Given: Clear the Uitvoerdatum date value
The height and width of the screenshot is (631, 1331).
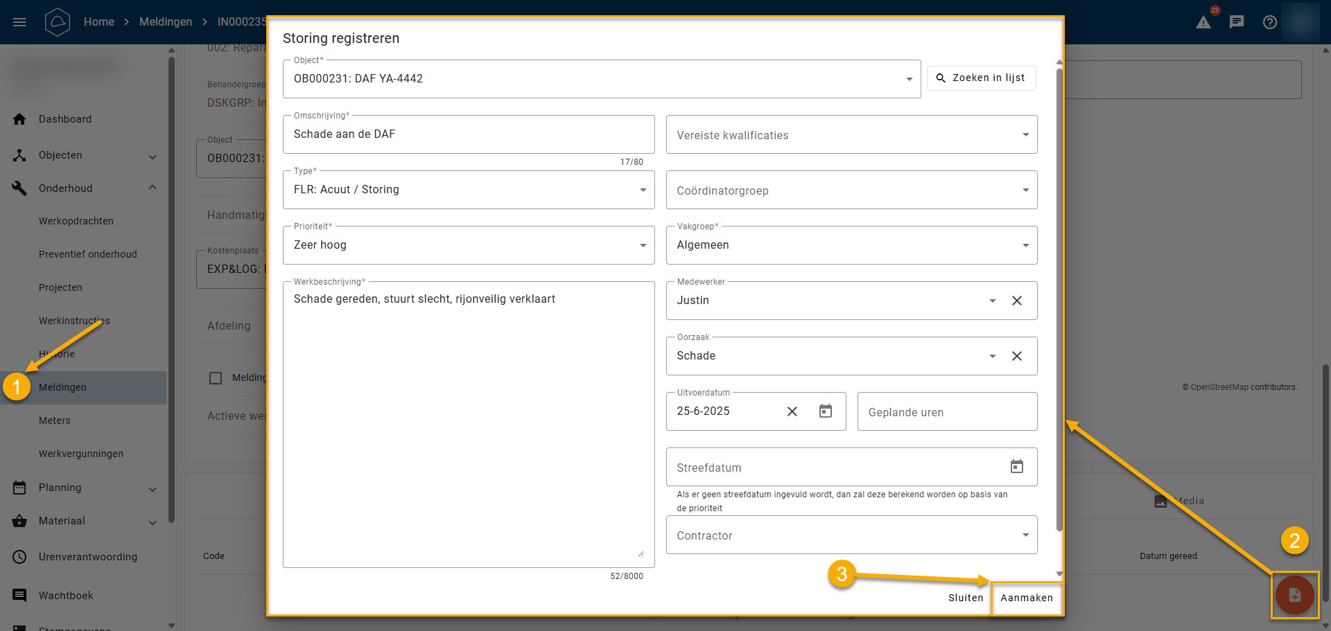Looking at the screenshot, I should tap(792, 411).
